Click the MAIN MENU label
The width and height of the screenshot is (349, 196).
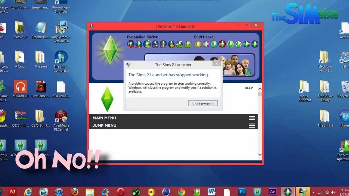click(104, 118)
